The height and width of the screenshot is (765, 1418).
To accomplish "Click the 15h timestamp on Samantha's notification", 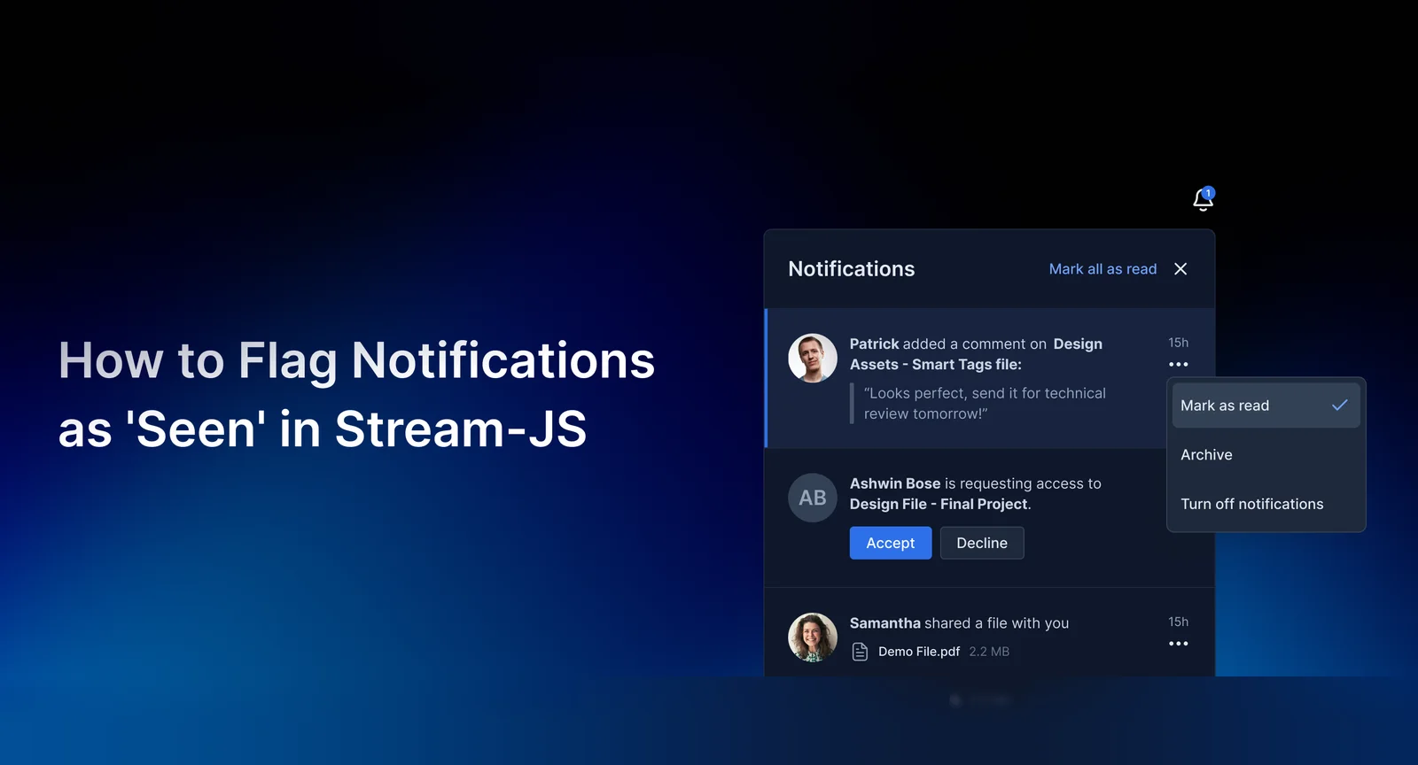I will [1178, 622].
